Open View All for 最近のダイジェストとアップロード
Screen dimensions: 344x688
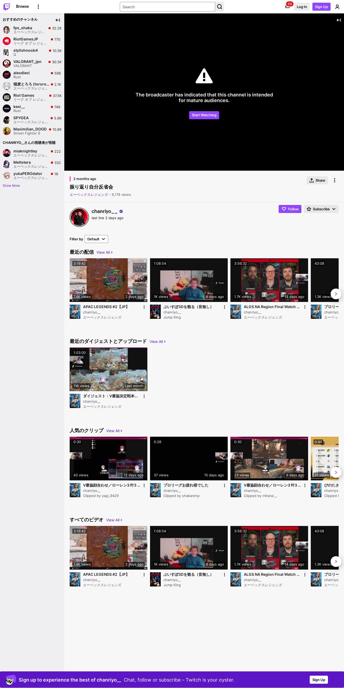158,342
